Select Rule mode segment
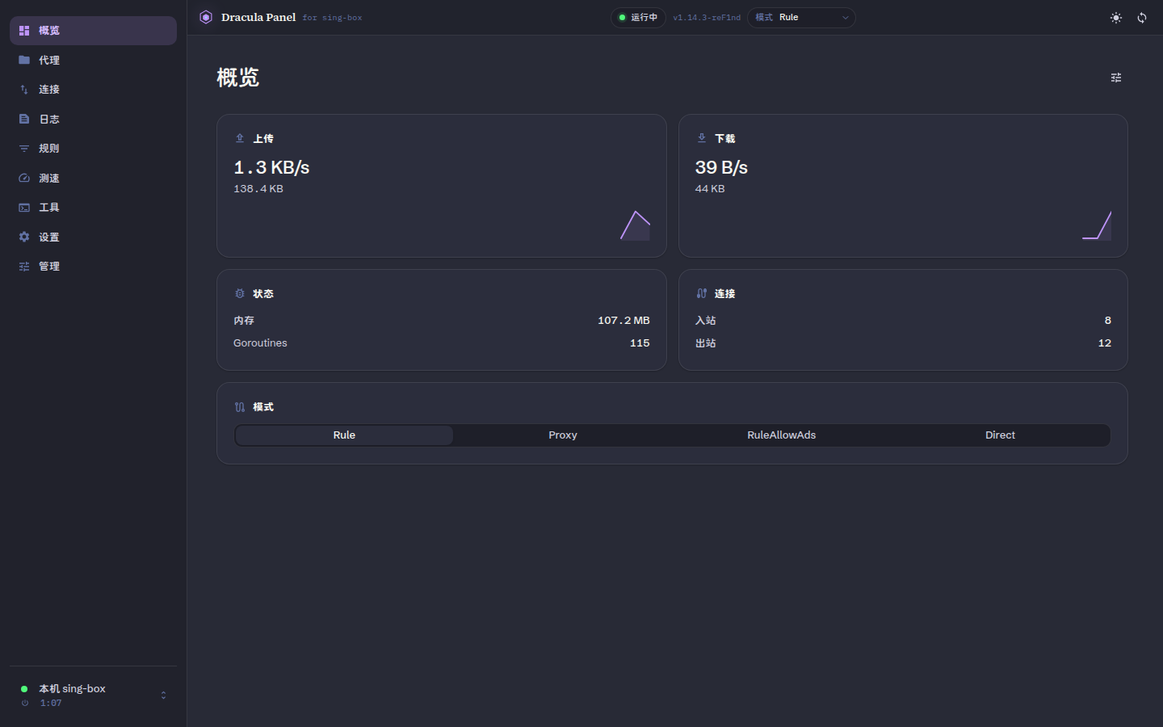 coord(344,435)
